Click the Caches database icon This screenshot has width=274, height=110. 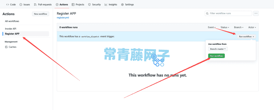(6, 47)
